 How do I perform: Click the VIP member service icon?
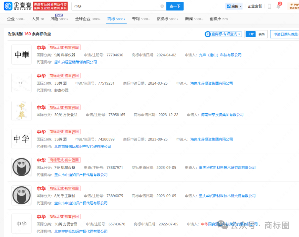click(294, 6)
